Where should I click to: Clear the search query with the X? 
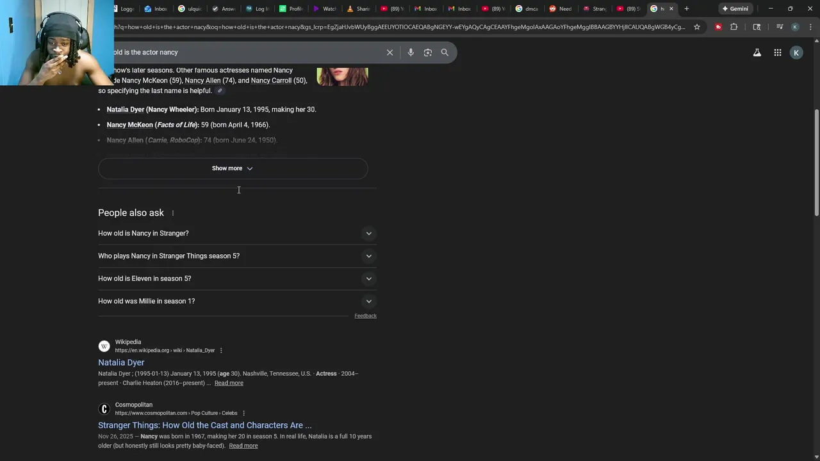(389, 53)
